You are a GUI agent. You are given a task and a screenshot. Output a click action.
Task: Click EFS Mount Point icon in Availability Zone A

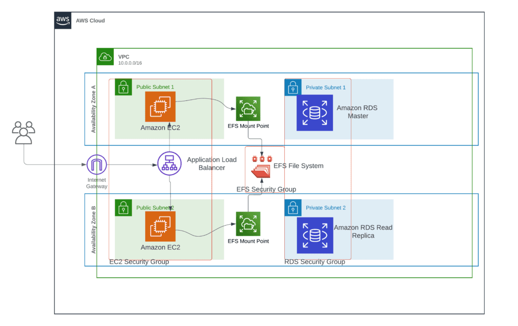pyautogui.click(x=248, y=109)
